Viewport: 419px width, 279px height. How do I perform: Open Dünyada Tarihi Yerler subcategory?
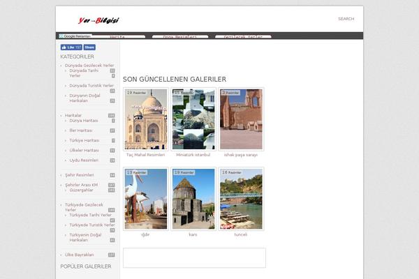coord(84,73)
